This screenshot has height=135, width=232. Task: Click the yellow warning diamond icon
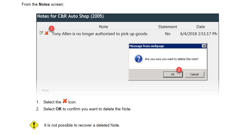(34, 125)
